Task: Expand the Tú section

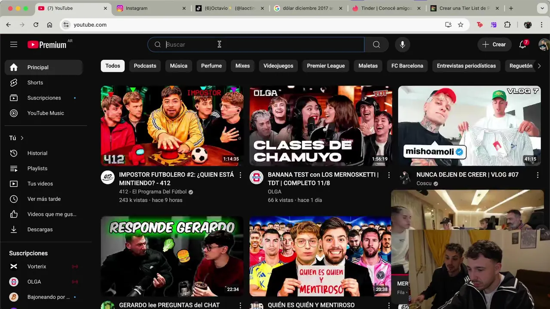Action: pyautogui.click(x=16, y=138)
